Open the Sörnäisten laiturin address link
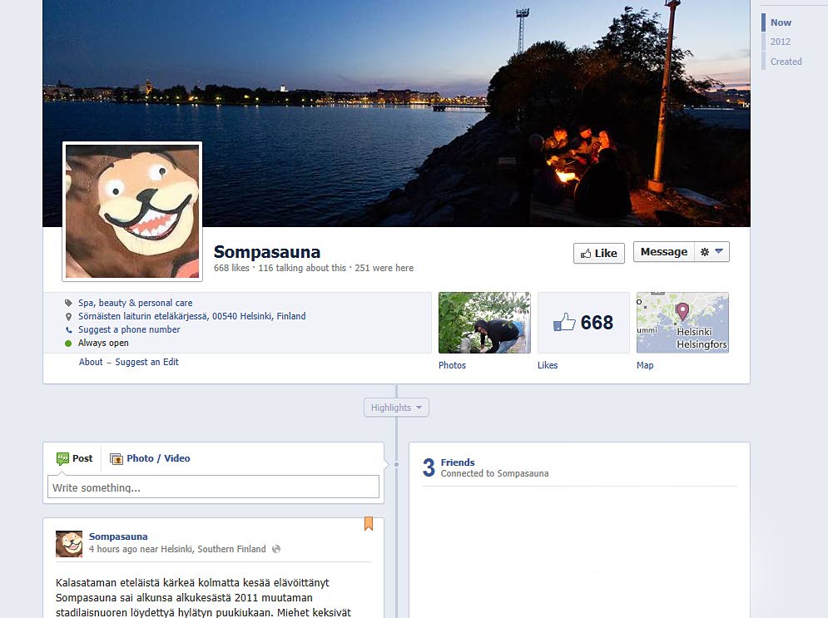828x618 pixels. (191, 316)
